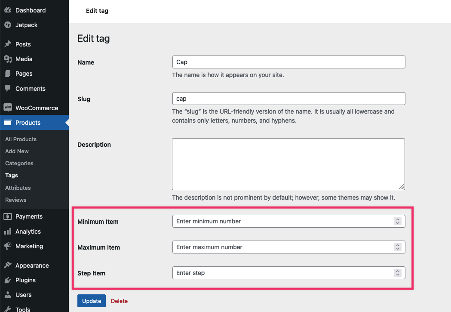Focus the Minimum Item number field
This screenshot has height=312, width=451.
coord(289,221)
